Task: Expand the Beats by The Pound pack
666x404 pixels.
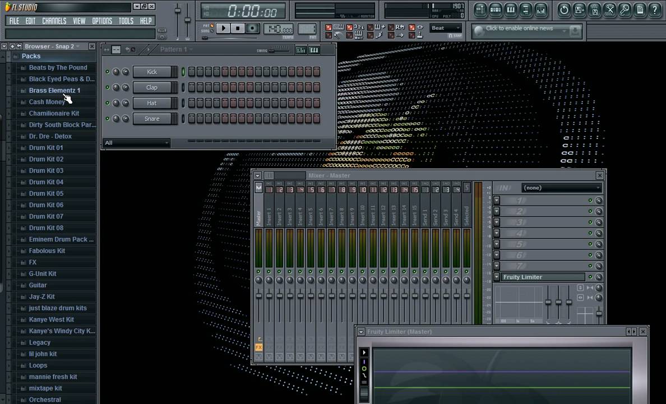Action: click(58, 68)
